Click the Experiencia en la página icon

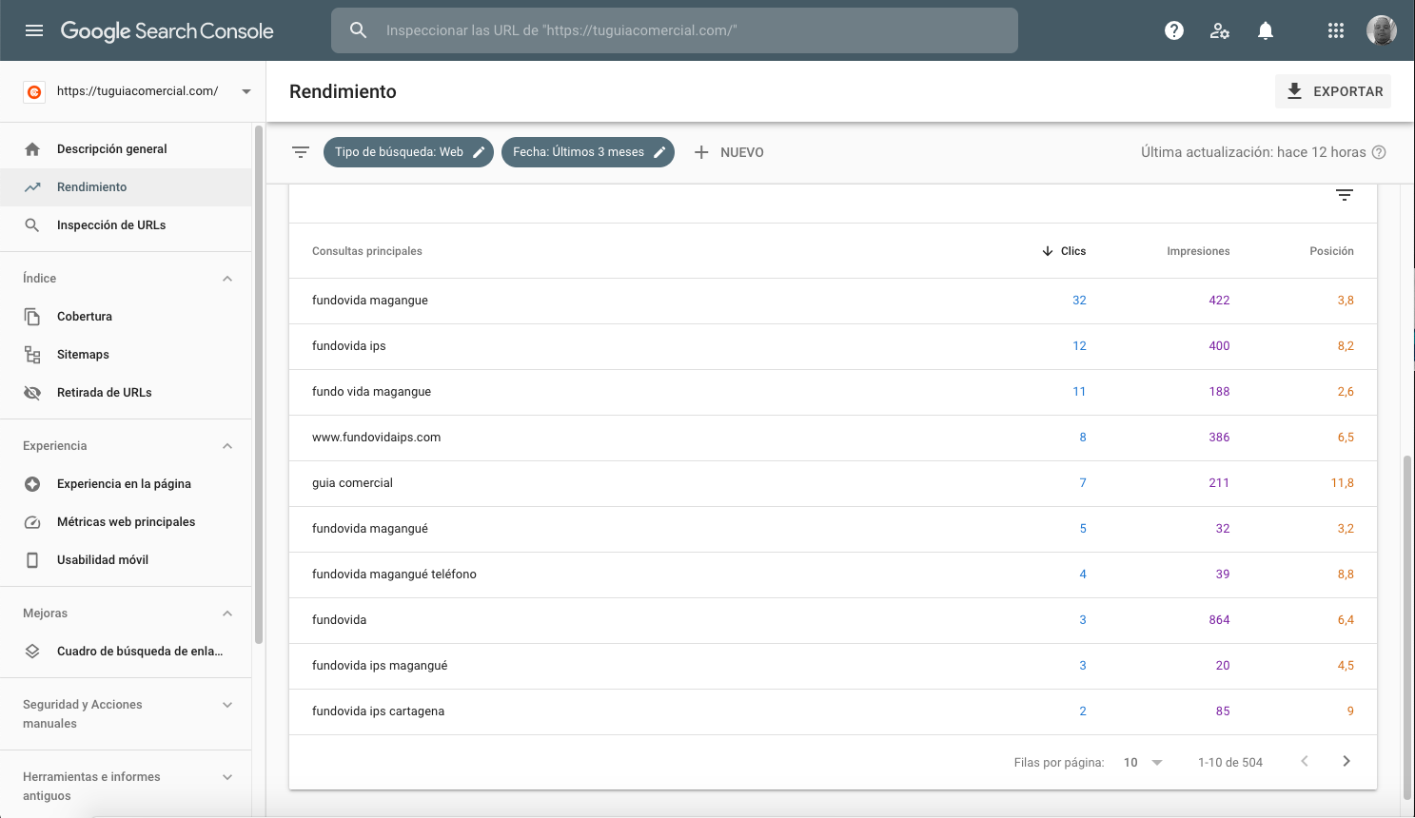pyautogui.click(x=32, y=484)
